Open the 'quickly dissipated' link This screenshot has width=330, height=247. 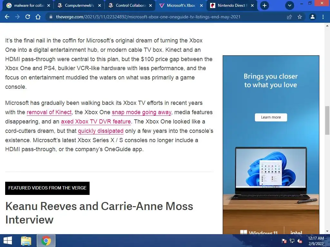tap(101, 131)
